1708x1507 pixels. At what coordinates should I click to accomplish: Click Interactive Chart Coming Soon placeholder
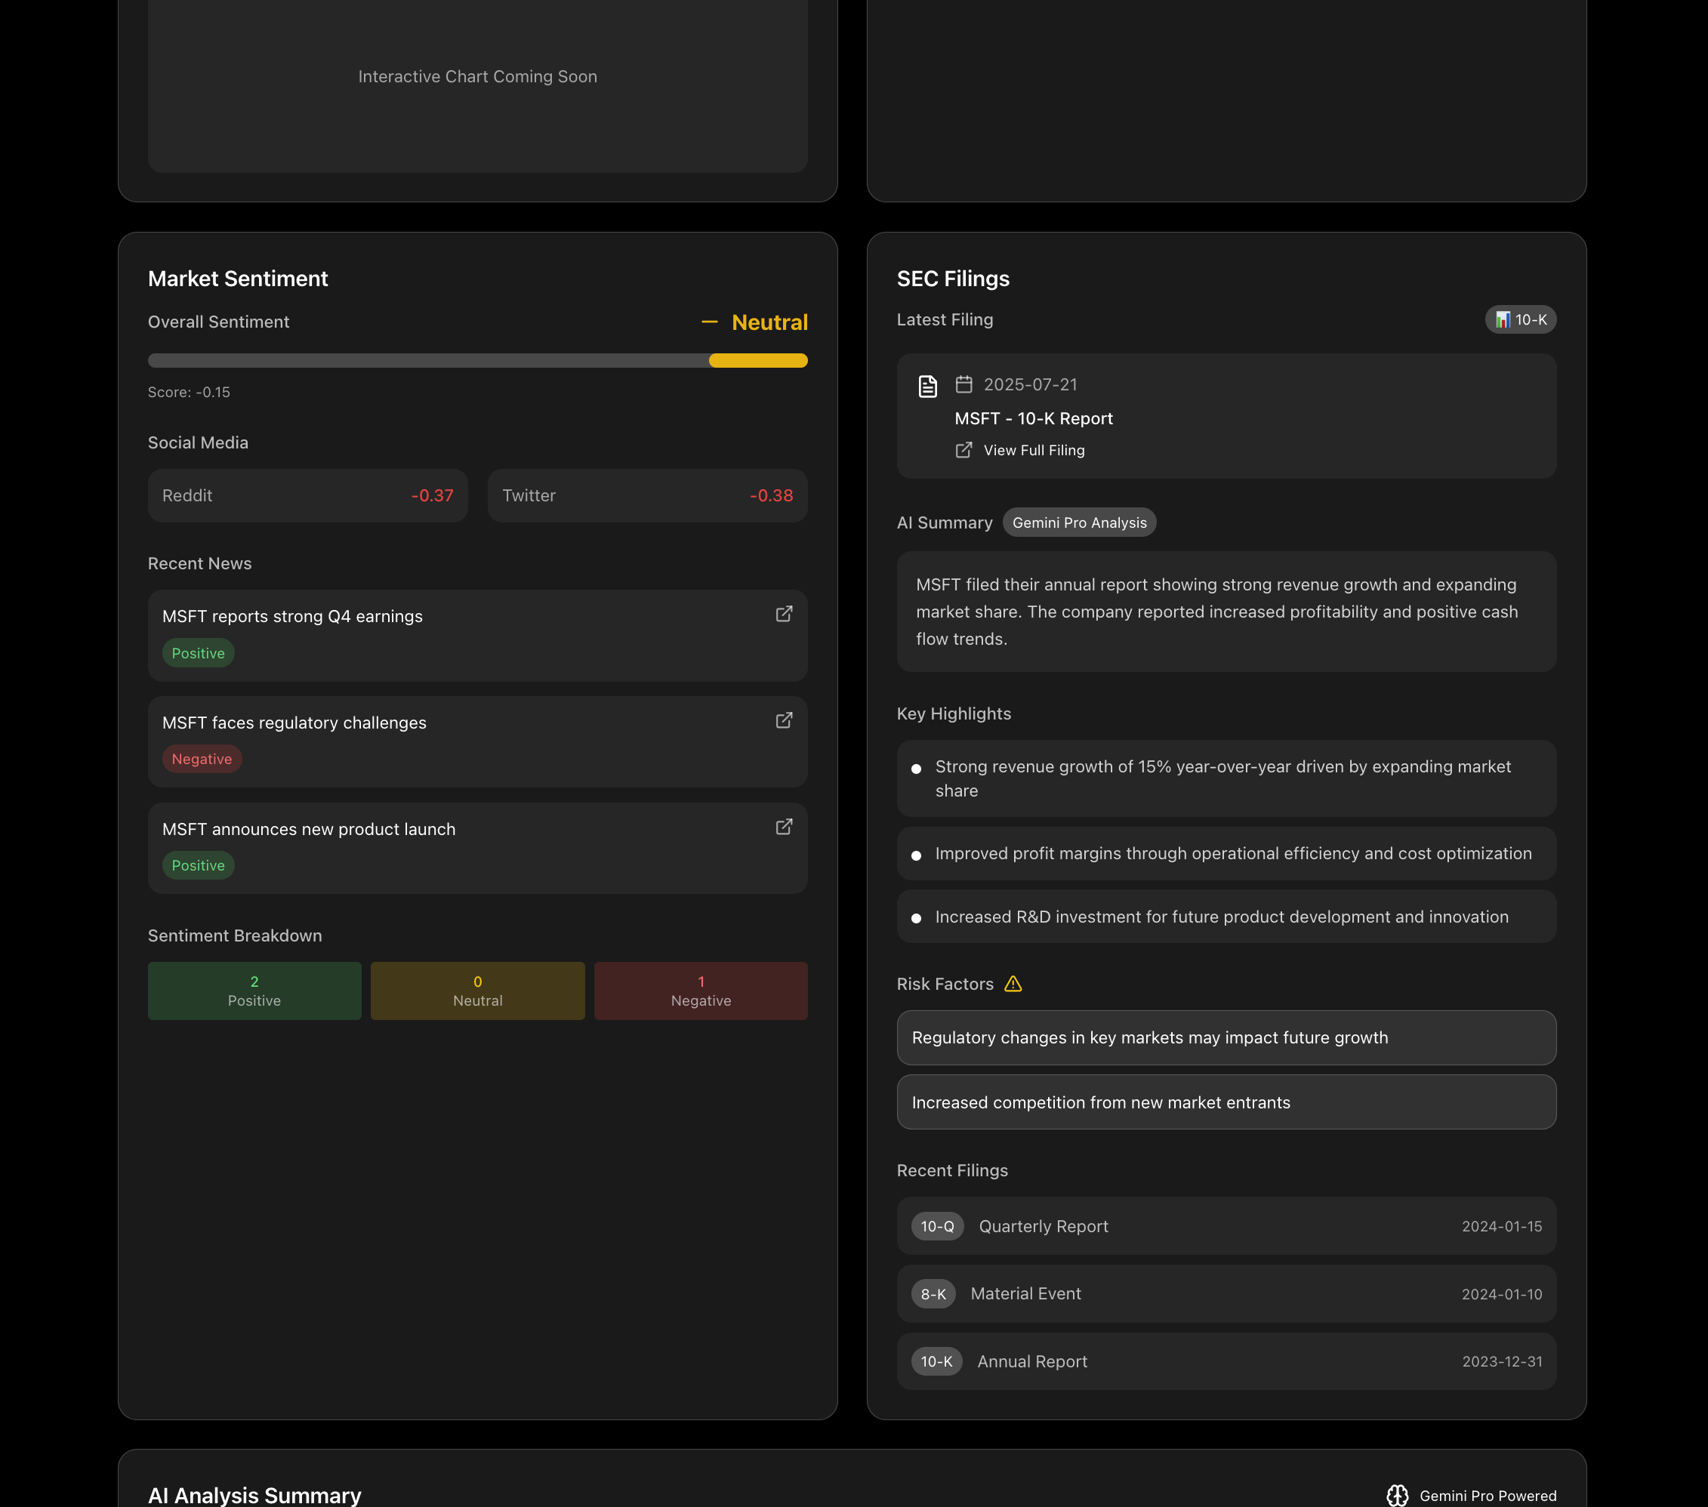coord(477,77)
